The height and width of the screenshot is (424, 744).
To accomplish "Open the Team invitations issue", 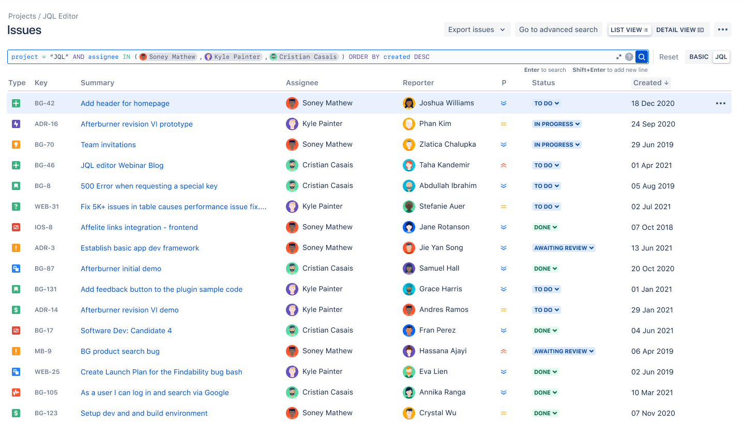I will pyautogui.click(x=108, y=144).
